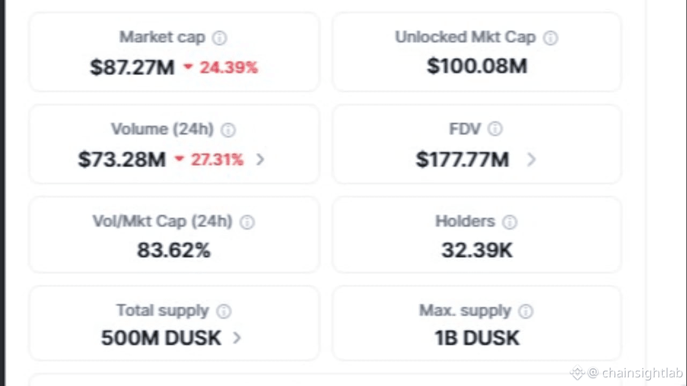Click the 83.62% Vol/Mkt Cap value
The width and height of the screenshot is (687, 386).
coord(173,250)
